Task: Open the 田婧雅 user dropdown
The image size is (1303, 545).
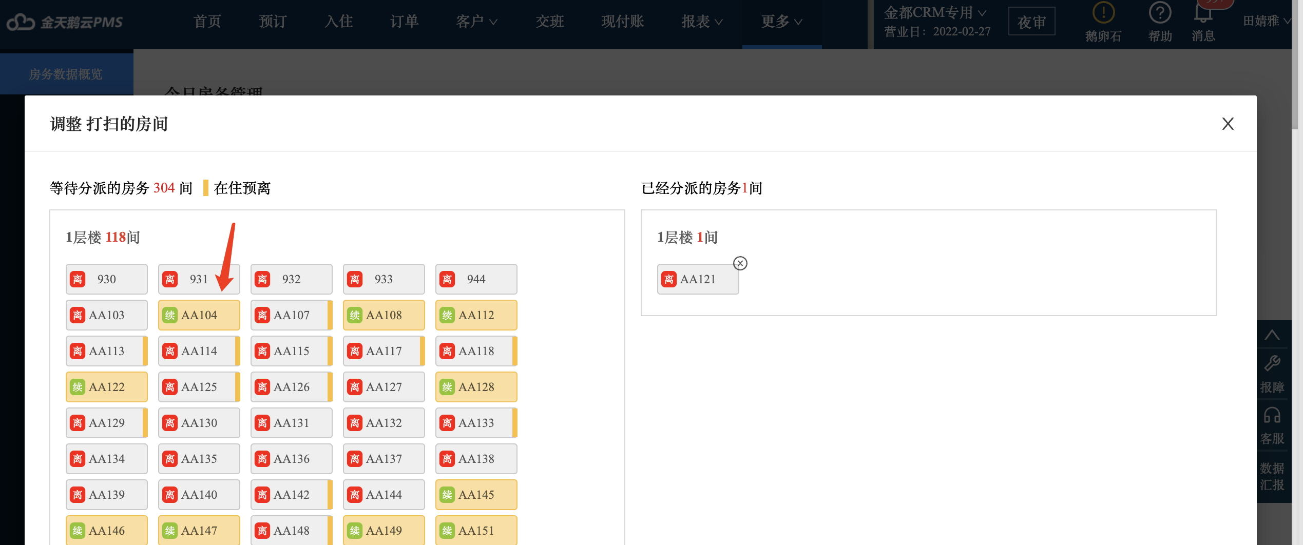Action: [x=1267, y=21]
